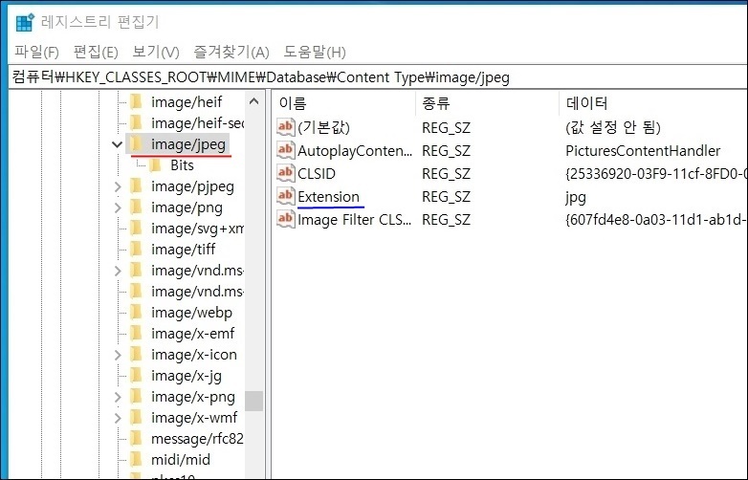Open the 즐겨찾기(A) menu

(231, 52)
